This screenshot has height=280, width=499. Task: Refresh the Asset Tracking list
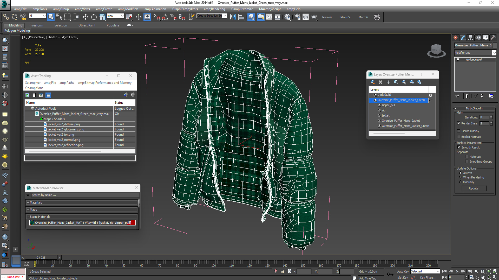tap(27, 95)
